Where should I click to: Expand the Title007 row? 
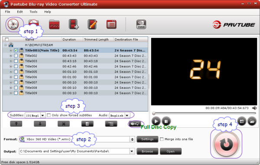[11, 82]
